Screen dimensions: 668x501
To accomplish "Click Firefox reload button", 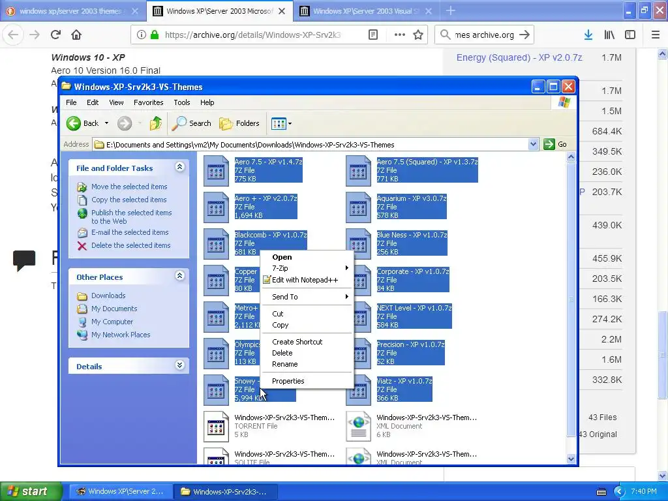I will [x=55, y=35].
